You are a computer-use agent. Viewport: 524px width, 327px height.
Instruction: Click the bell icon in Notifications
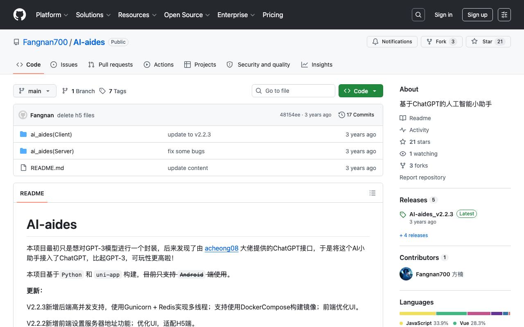click(375, 42)
